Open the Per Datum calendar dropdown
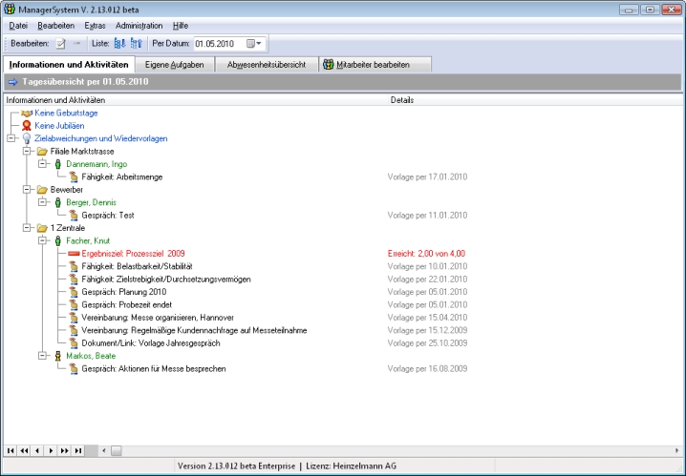 point(254,44)
